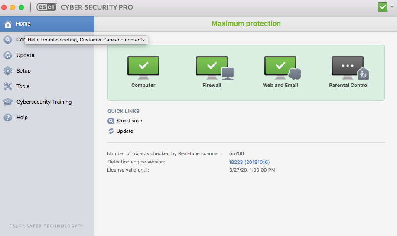Click the Maximum protection status header
The image size is (397, 236).
click(246, 24)
